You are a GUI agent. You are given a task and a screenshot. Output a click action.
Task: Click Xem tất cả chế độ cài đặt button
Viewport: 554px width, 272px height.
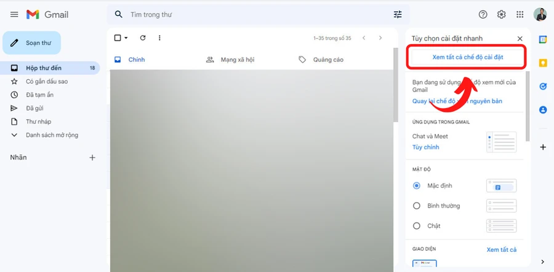(467, 57)
